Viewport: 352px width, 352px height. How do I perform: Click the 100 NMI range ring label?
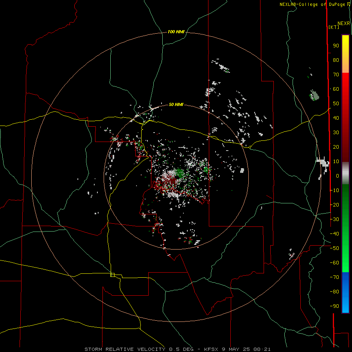click(176, 32)
